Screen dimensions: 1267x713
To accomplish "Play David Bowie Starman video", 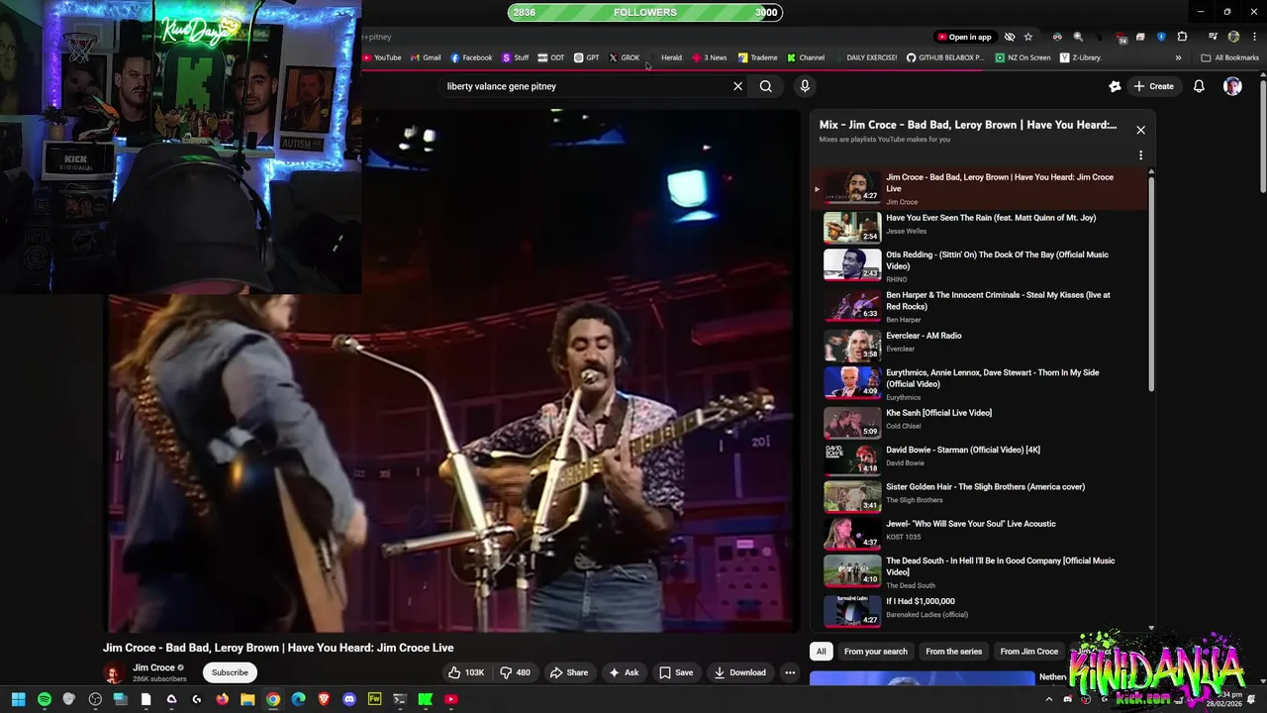I will [x=978, y=458].
